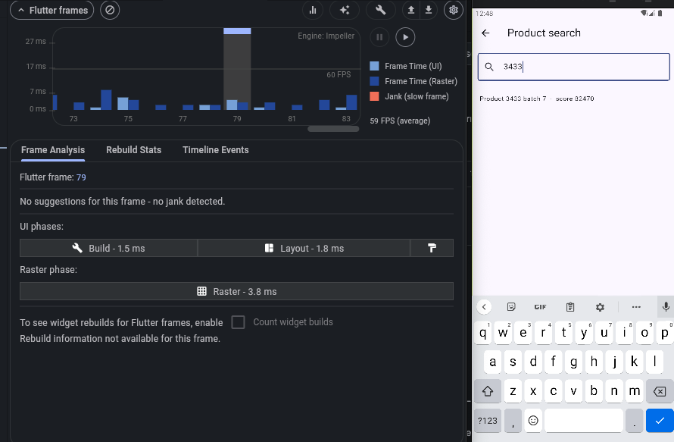The width and height of the screenshot is (674, 442).
Task: Tap the g key
Action: pos(573,362)
